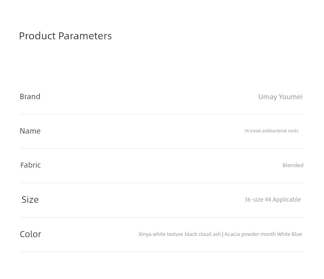Select the Name row label
The height and width of the screenshot is (279, 324).
pos(30,131)
